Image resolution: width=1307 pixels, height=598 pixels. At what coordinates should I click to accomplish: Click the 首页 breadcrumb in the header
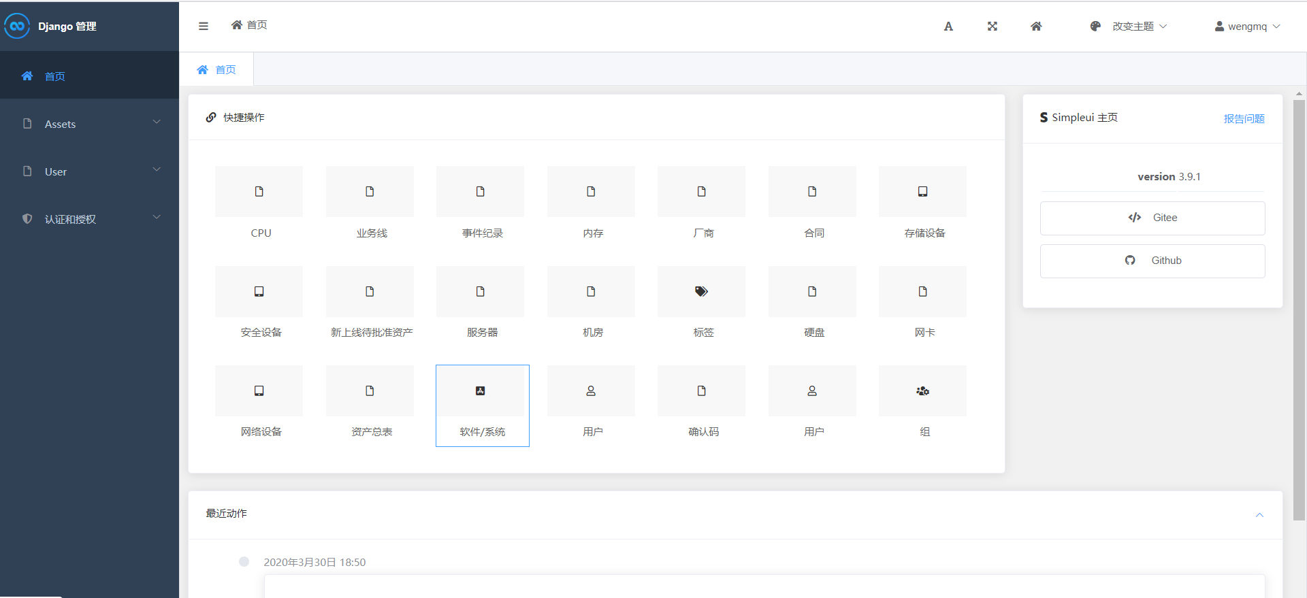coord(249,25)
